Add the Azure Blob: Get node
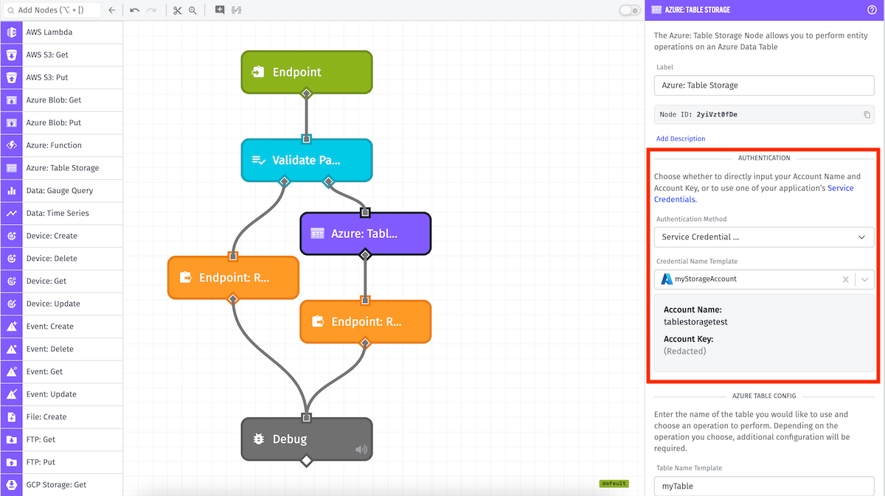 pyautogui.click(x=62, y=100)
